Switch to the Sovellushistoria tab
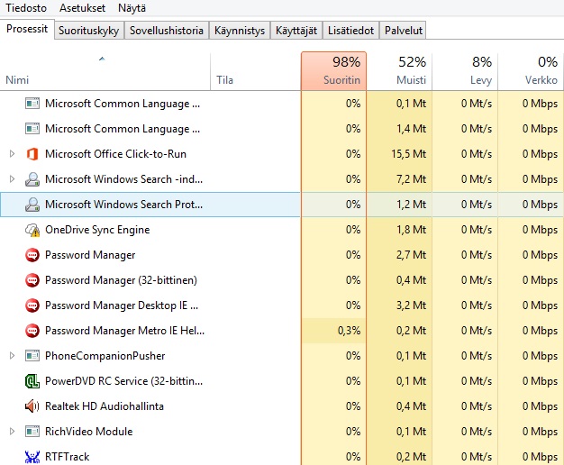Image resolution: width=564 pixels, height=465 pixels. [x=167, y=31]
